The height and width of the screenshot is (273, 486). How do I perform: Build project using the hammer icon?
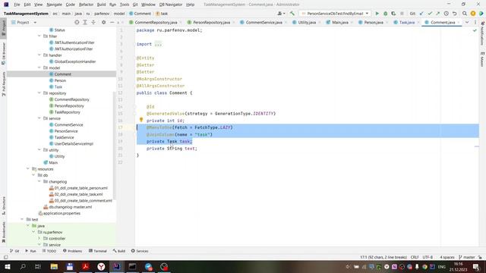click(292, 14)
